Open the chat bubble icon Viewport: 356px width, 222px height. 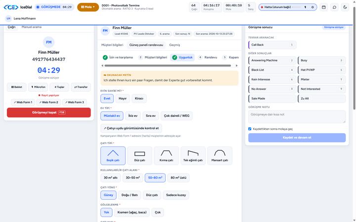tap(334, 7)
